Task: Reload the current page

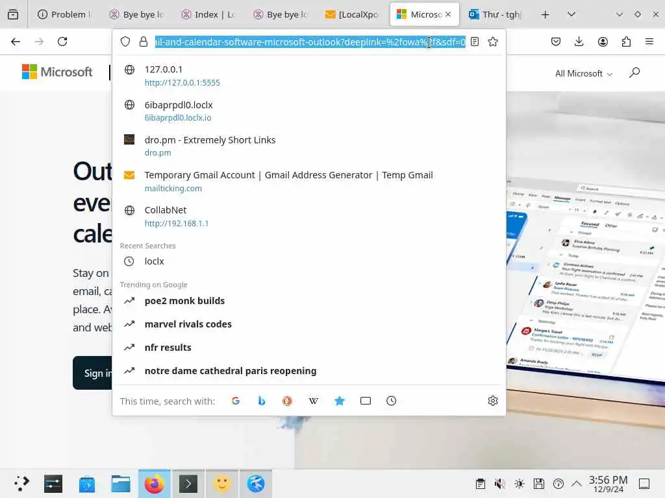Action: [62, 41]
